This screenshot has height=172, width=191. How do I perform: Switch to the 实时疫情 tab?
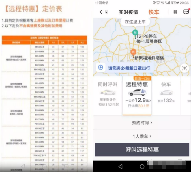(128, 12)
